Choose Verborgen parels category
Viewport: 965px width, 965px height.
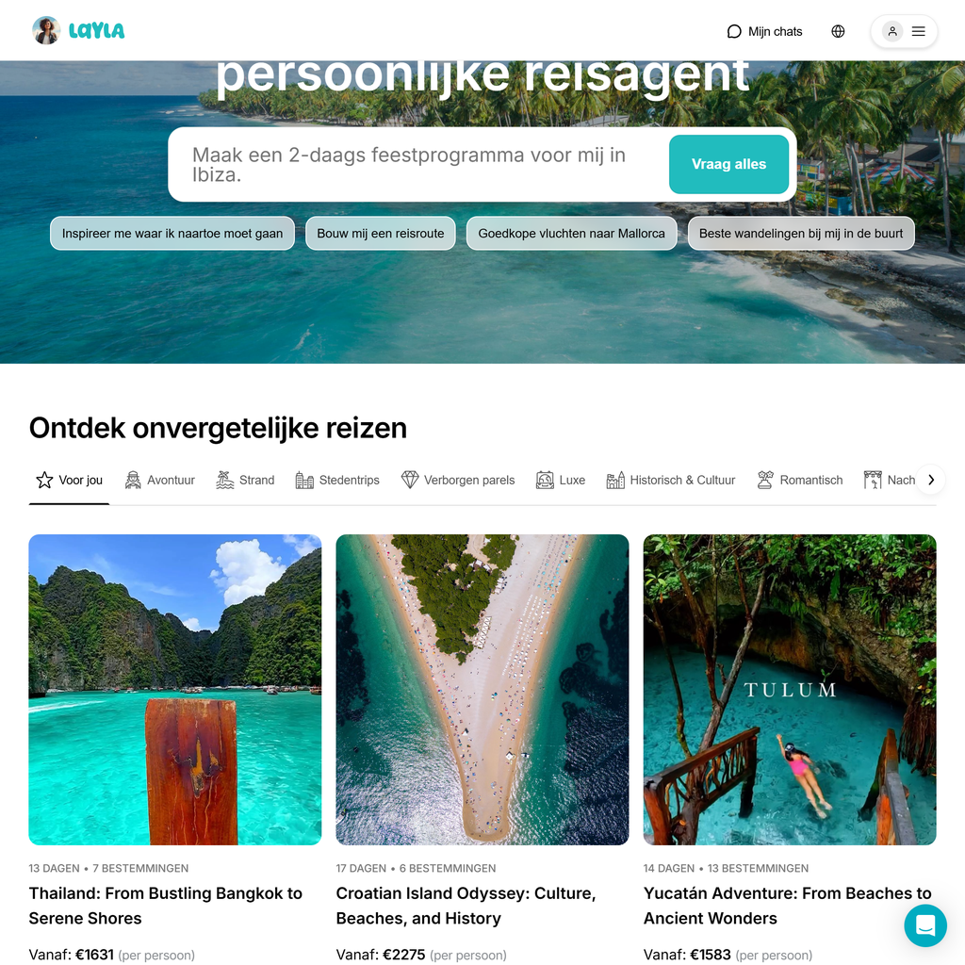coord(458,480)
